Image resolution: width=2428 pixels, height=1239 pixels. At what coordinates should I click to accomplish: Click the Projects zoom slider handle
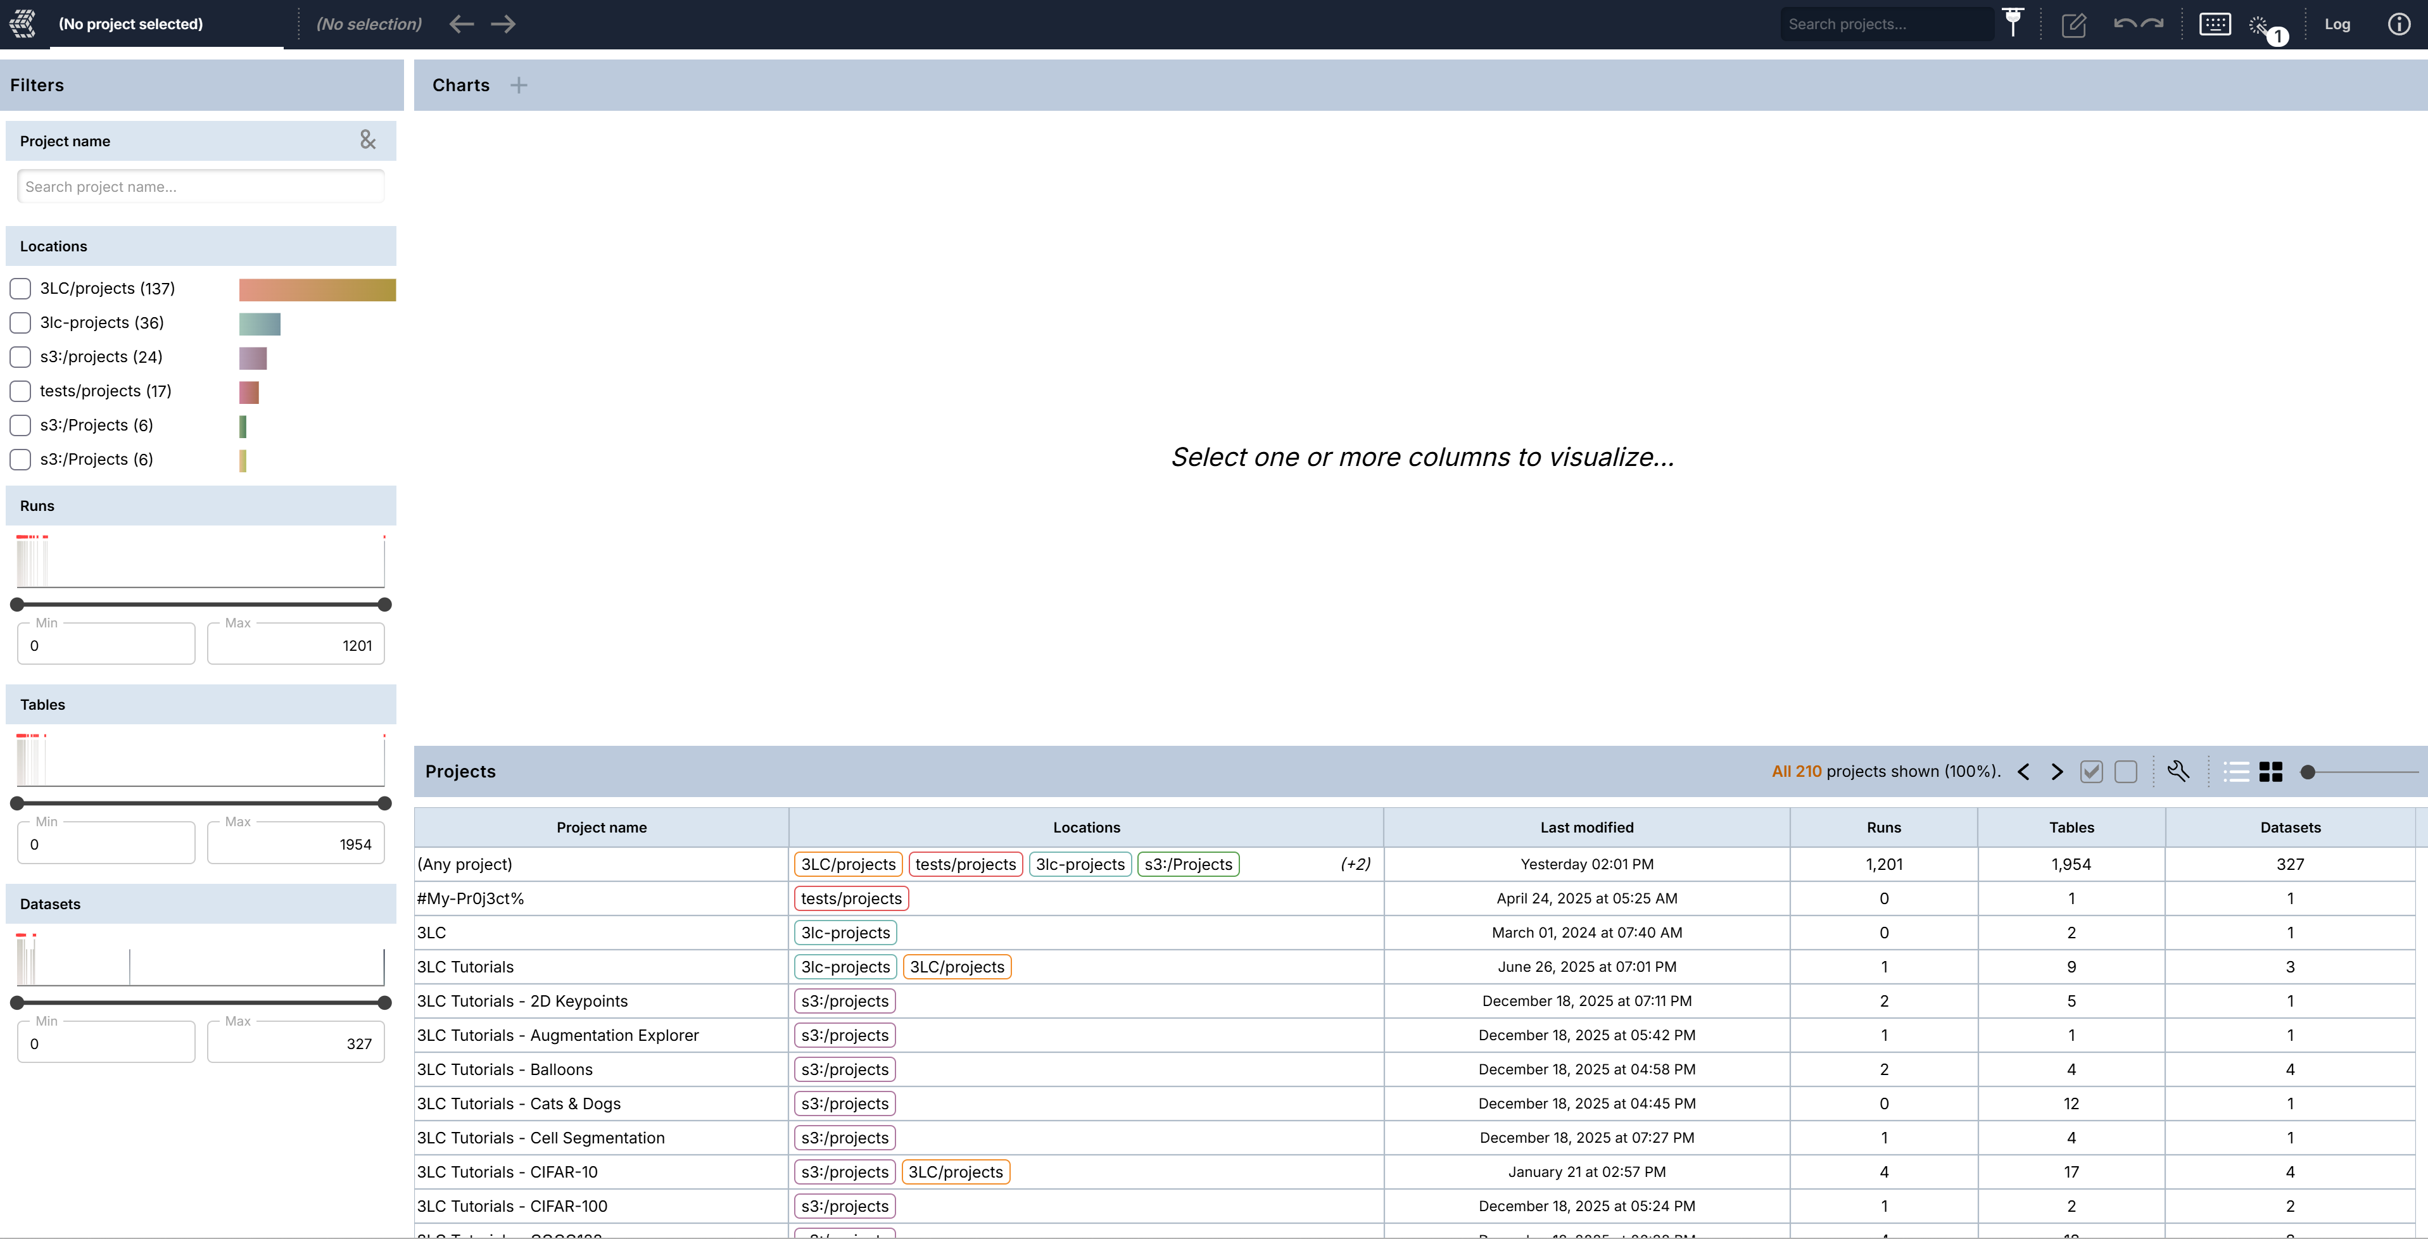click(x=2308, y=772)
